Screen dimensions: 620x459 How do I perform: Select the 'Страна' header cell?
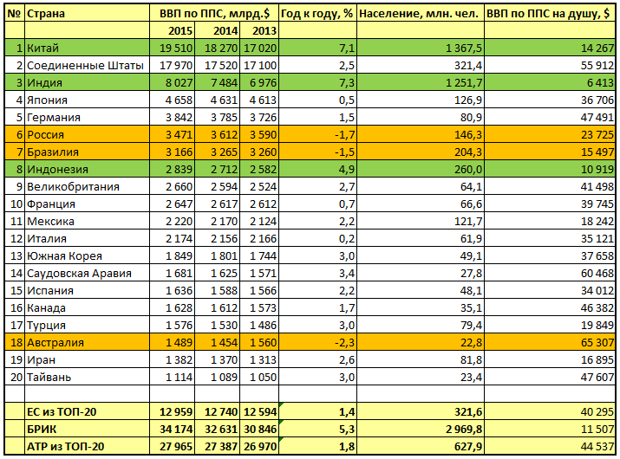[87, 13]
